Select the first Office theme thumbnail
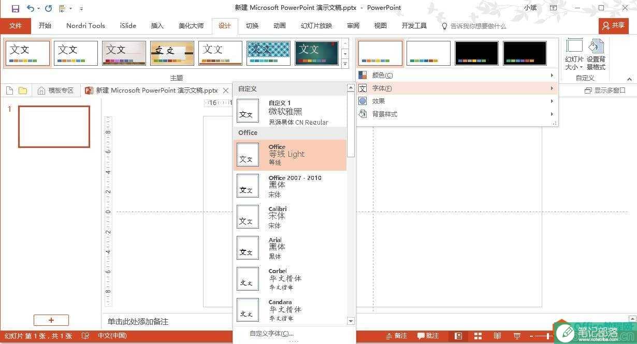This screenshot has width=637, height=344. (28, 53)
